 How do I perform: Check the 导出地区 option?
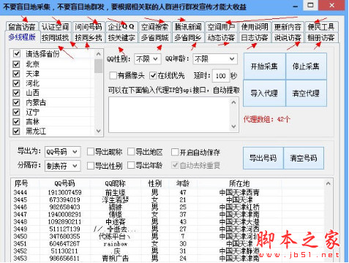[x=131, y=152]
